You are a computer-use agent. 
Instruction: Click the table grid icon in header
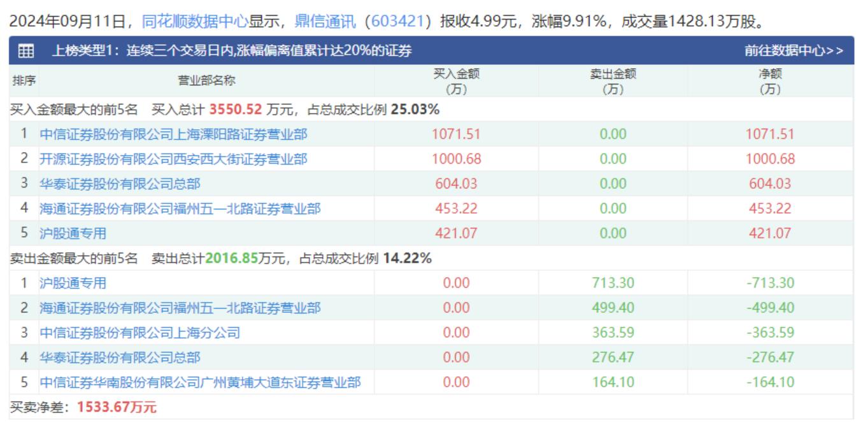[x=26, y=51]
